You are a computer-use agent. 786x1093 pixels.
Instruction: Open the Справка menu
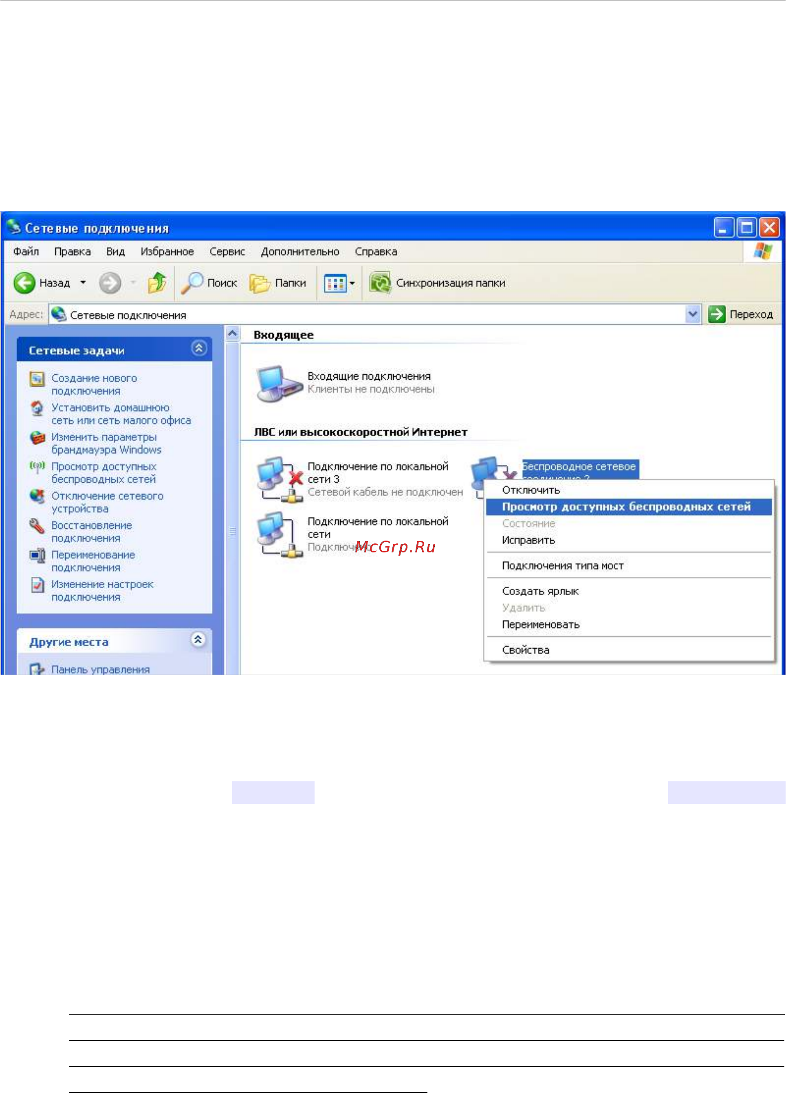(x=376, y=252)
